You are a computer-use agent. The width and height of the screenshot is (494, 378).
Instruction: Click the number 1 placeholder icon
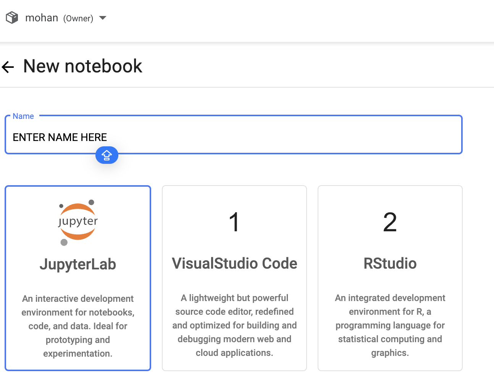pos(234,222)
